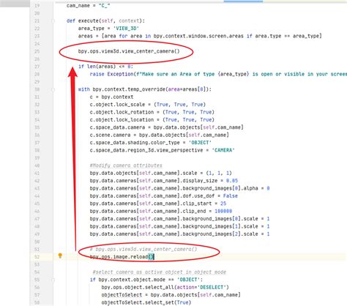Click the '#select camera as active objcet' comment
The image size is (347, 306).
[160, 272]
